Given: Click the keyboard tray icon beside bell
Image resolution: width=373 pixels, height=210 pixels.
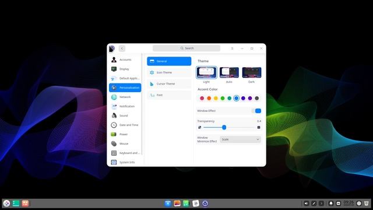Looking at the screenshot, I should [338, 204].
